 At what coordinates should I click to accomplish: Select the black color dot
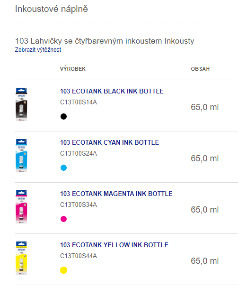click(x=63, y=116)
